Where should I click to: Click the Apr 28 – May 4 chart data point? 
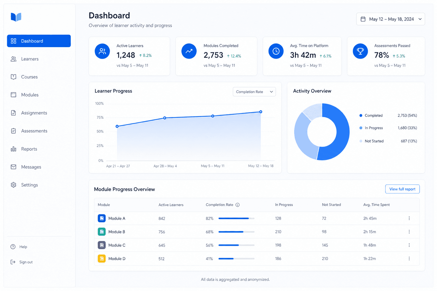coord(165,118)
